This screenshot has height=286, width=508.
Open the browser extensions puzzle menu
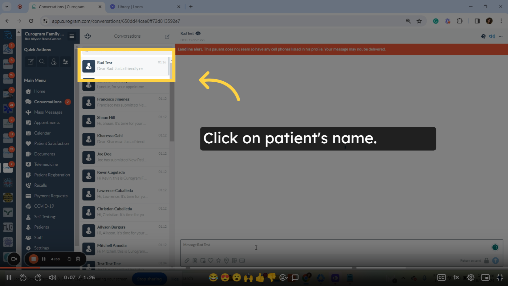pos(460,21)
